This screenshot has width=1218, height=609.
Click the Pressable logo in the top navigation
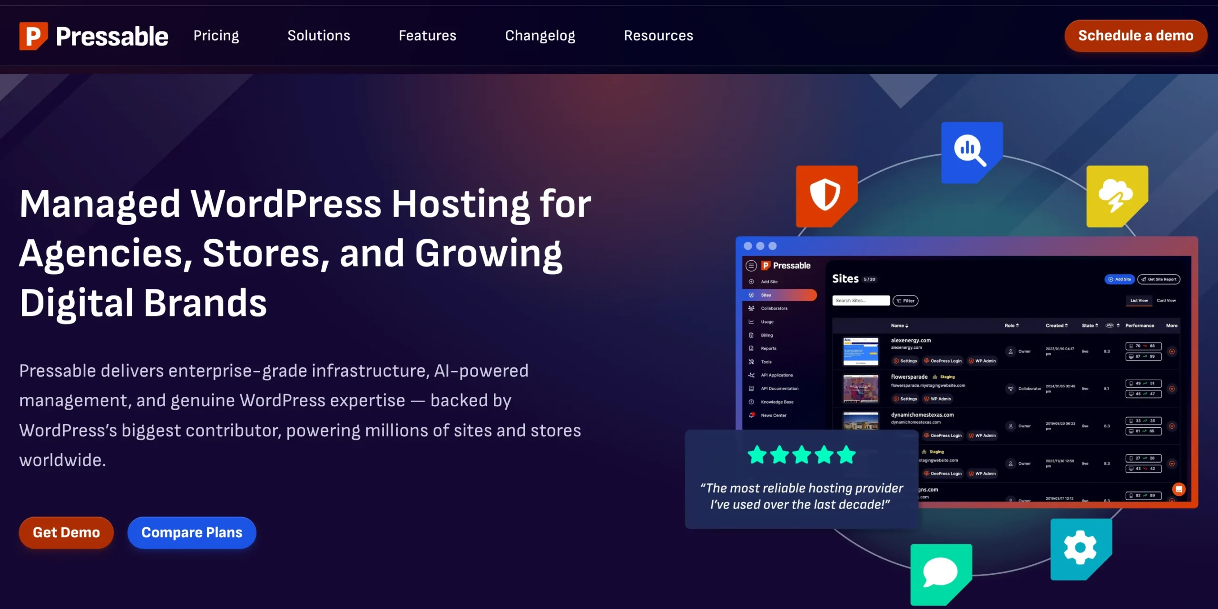(94, 36)
